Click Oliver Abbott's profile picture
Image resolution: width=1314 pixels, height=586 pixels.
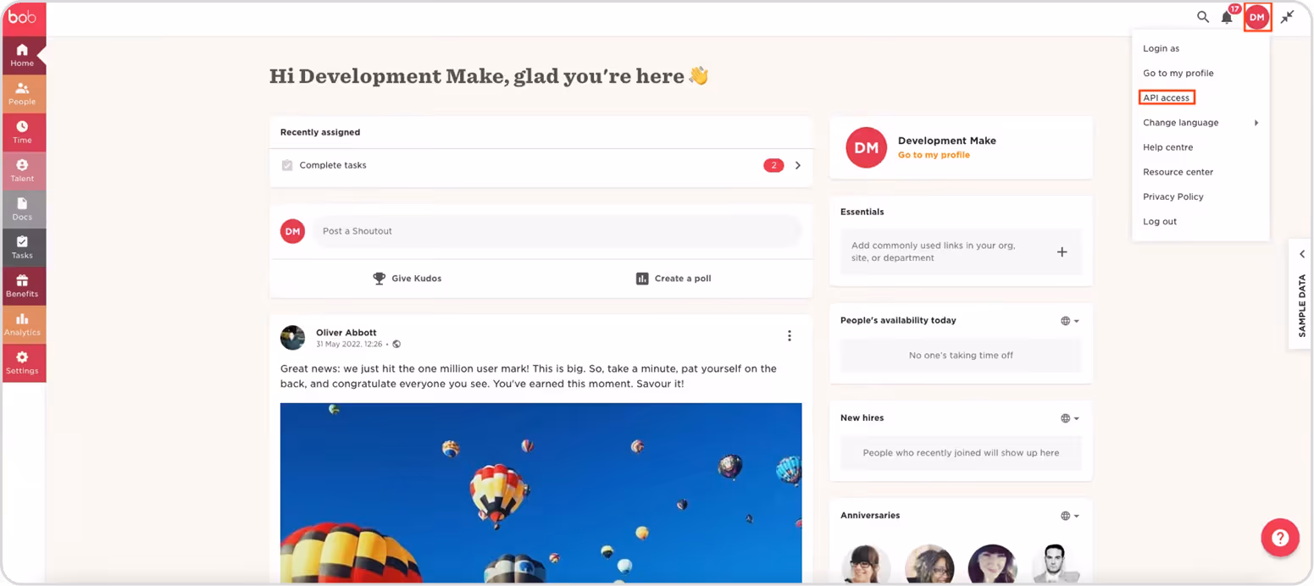pyautogui.click(x=293, y=338)
